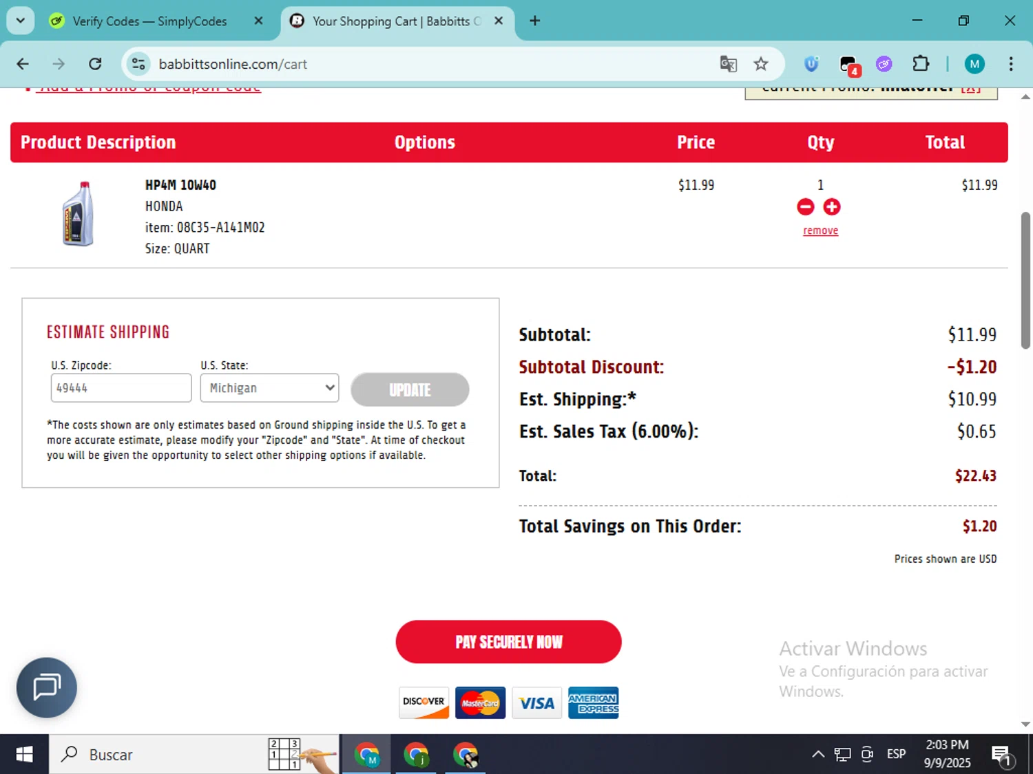
Task: Open the Extensions puzzle menu
Action: pyautogui.click(x=921, y=64)
